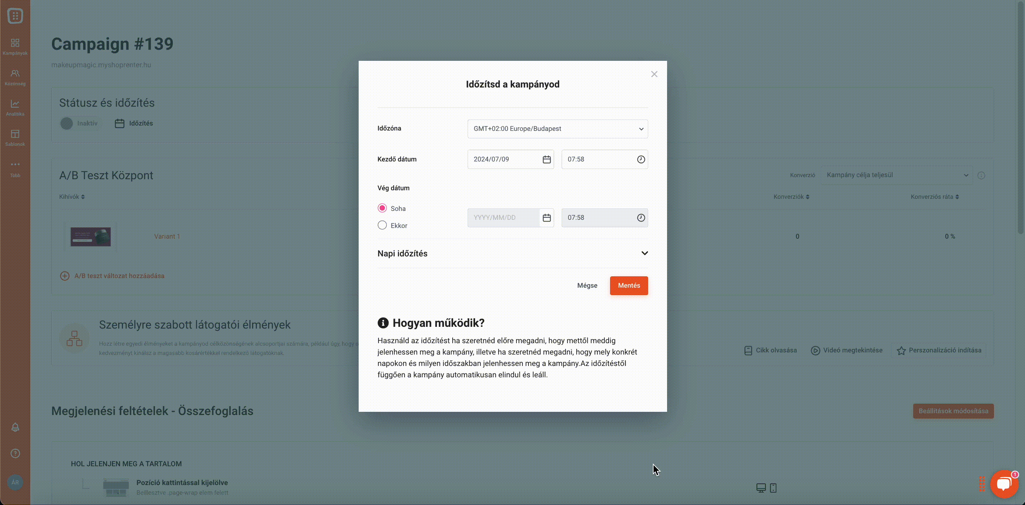Viewport: 1025px width, 505px height.
Task: Open Kampányok in the sidebar
Action: (x=15, y=47)
